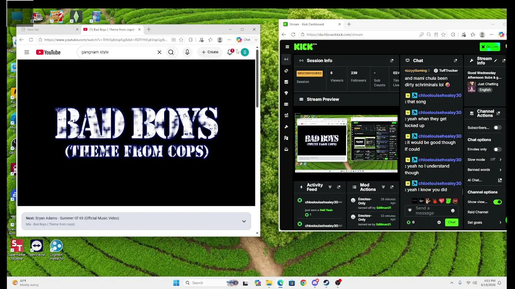The image size is (515, 289).
Task: Open the wrench tools item in Kick sidebar
Action: click(x=286, y=127)
